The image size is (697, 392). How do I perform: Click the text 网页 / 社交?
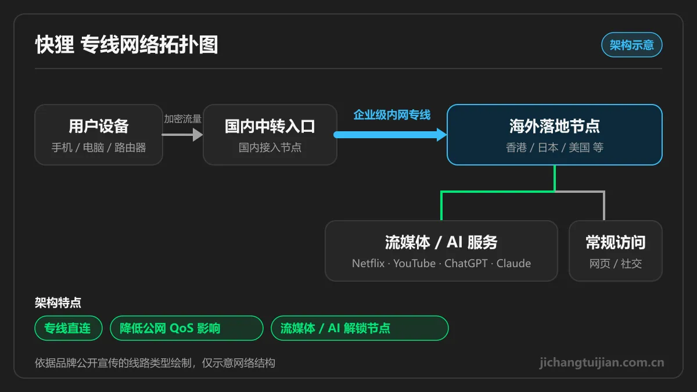pos(616,264)
